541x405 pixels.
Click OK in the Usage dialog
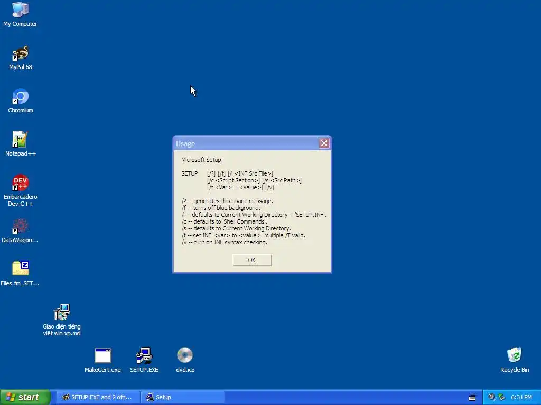coord(252,260)
